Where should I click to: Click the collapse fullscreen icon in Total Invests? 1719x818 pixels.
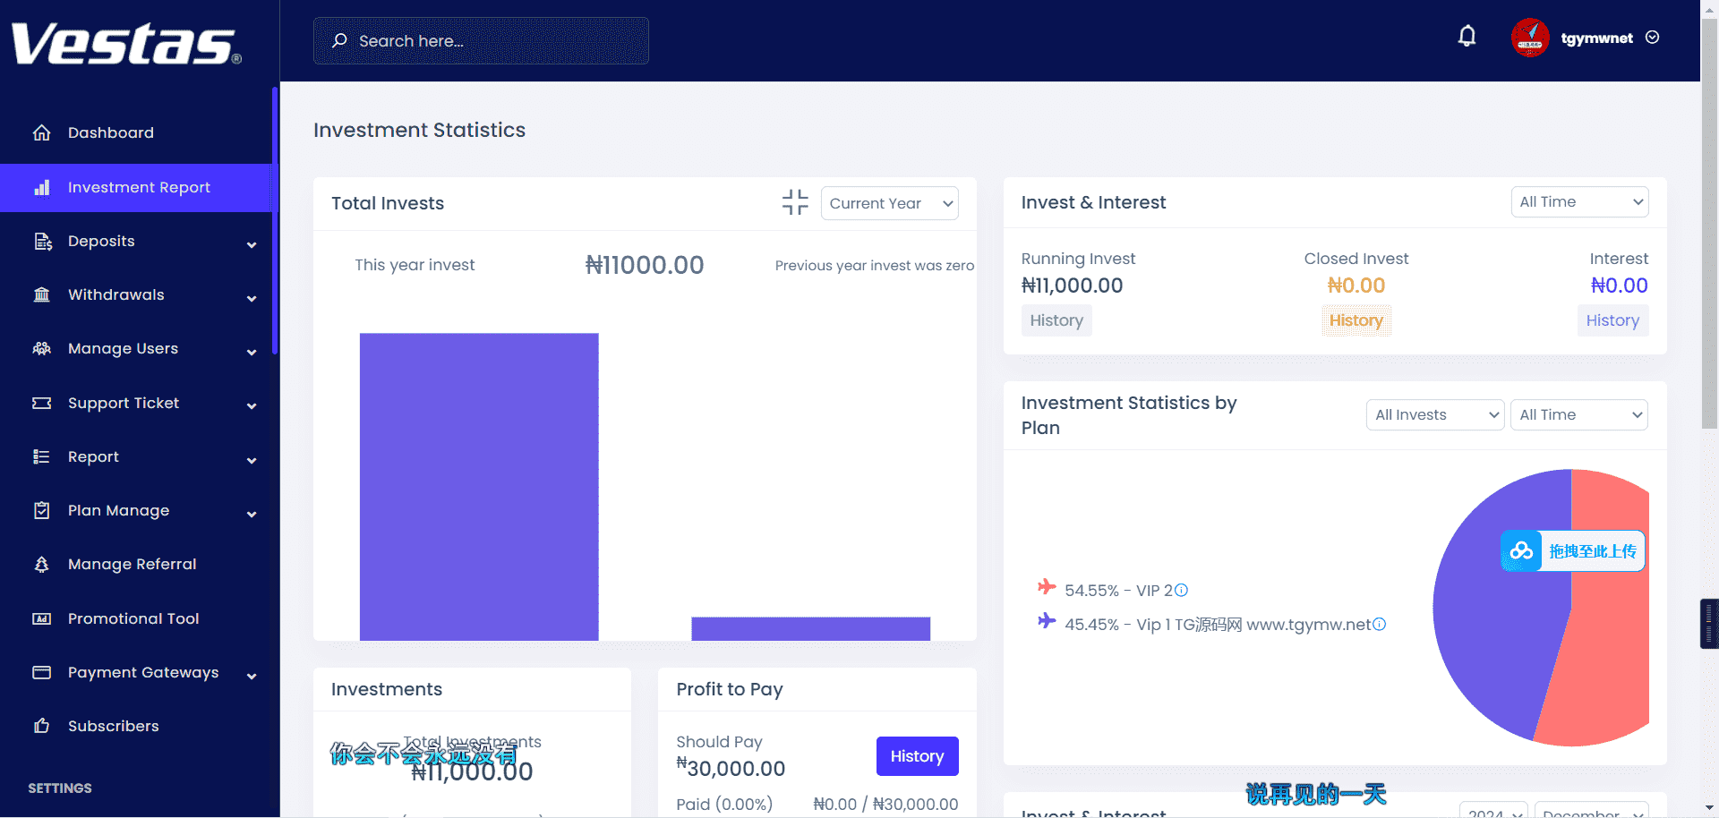(x=794, y=202)
